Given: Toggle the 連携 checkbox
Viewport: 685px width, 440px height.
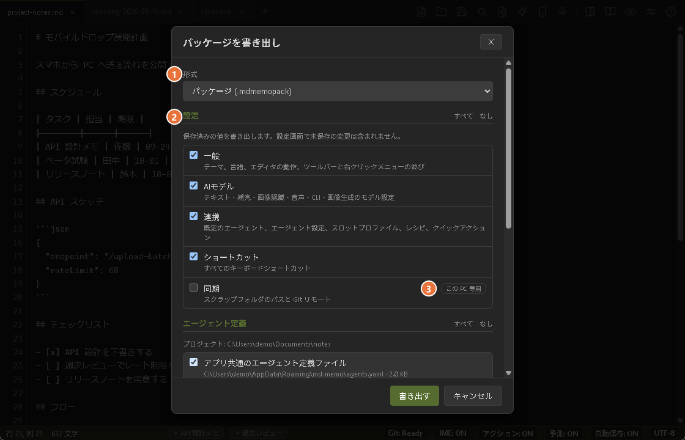Looking at the screenshot, I should 193,216.
